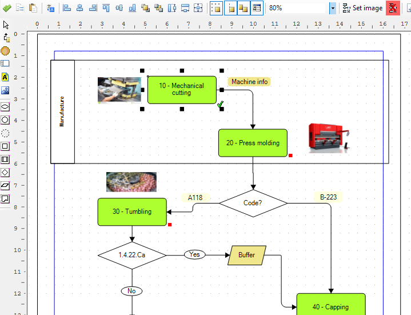Click the Machine info label
411x315 pixels.
click(x=249, y=82)
